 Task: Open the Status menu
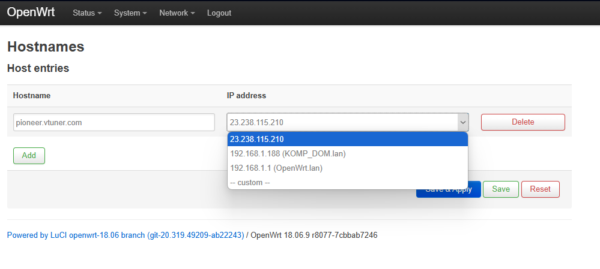tap(87, 13)
